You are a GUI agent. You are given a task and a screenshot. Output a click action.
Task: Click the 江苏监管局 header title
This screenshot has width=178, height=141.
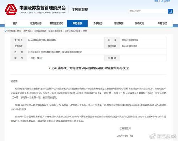80,10
